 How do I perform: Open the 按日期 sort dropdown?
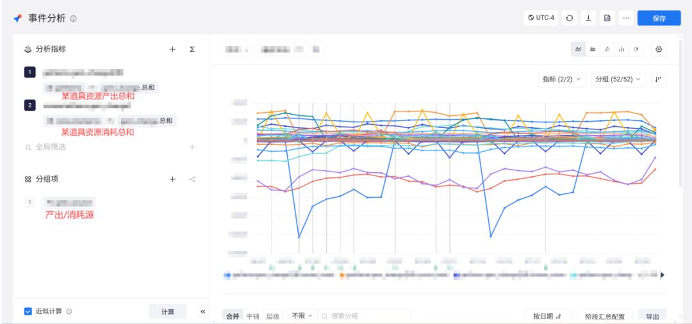[548, 316]
